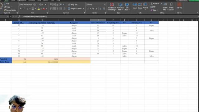This screenshot has width=199, height=112.
Task: Click the Decrease Font Size icon
Action: [x=46, y=5]
